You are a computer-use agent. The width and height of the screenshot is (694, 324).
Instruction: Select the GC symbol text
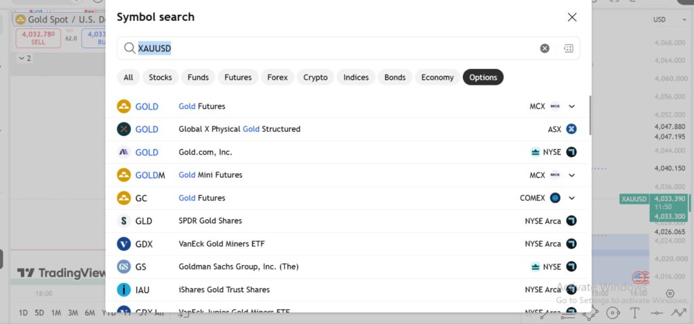point(141,198)
